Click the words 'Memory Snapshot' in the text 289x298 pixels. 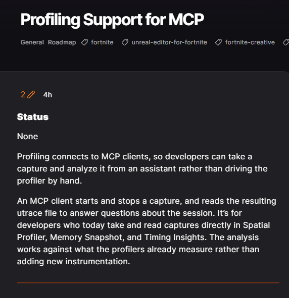[x=104, y=237]
